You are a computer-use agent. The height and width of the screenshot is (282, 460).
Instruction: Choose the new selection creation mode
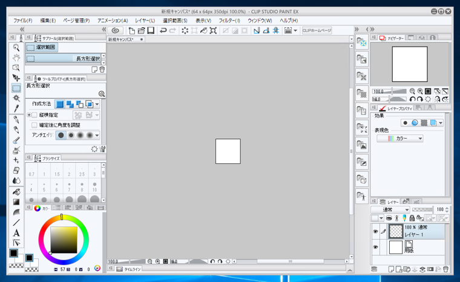coord(60,104)
